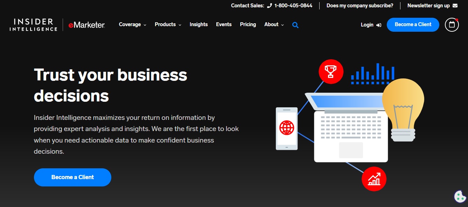This screenshot has height=207, width=468.
Task: Click the search magnifier icon in navbar
Action: pyautogui.click(x=295, y=25)
